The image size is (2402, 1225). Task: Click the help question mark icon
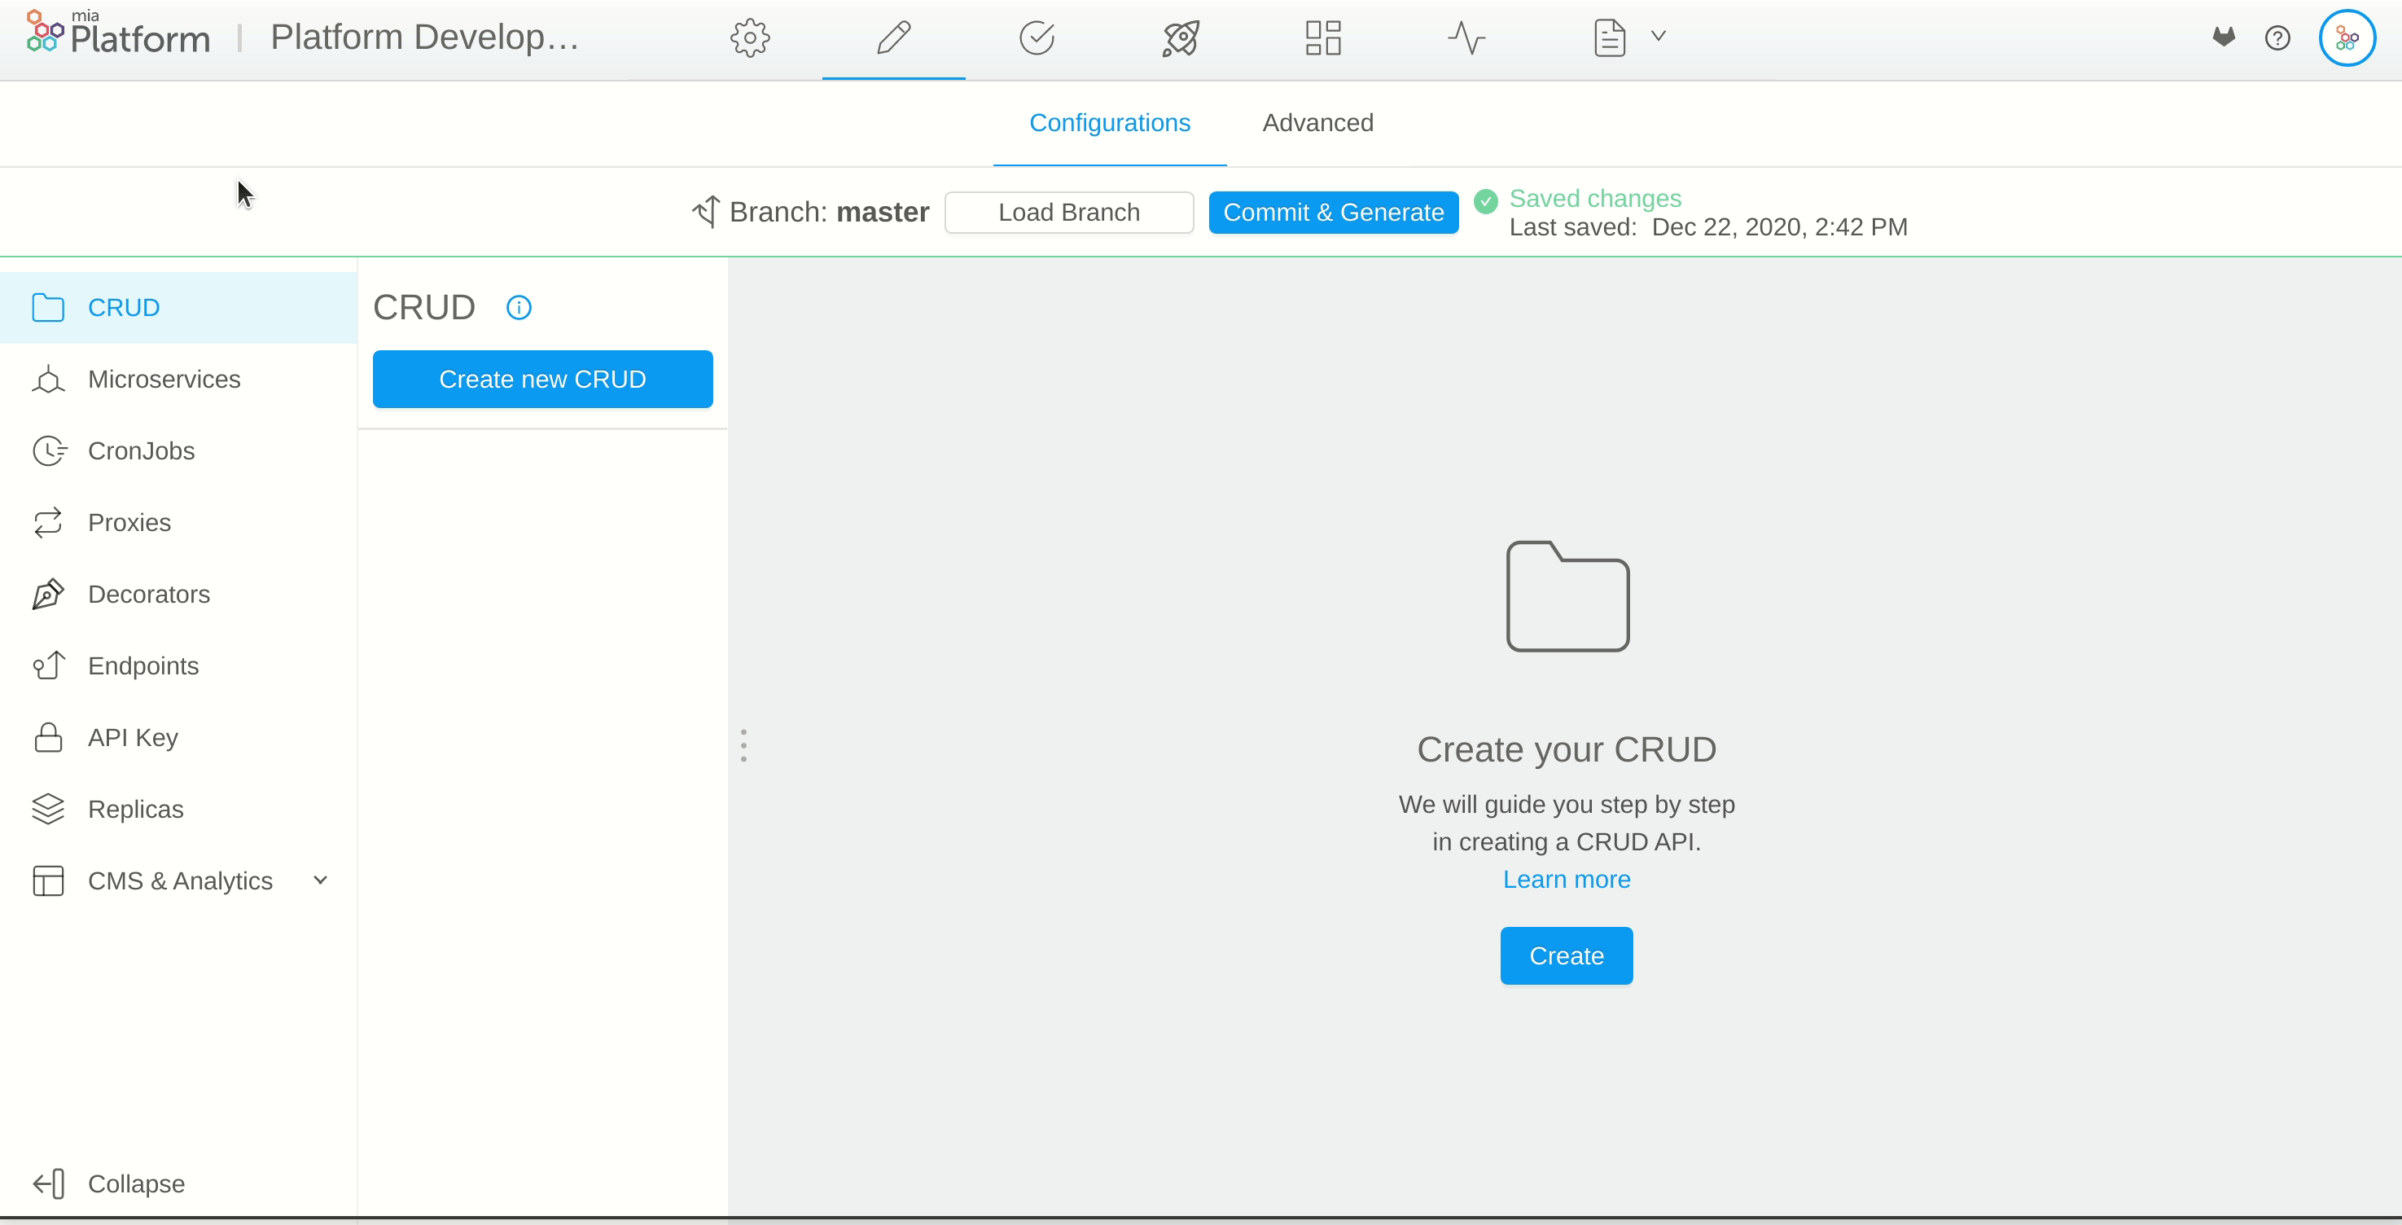(x=2278, y=37)
